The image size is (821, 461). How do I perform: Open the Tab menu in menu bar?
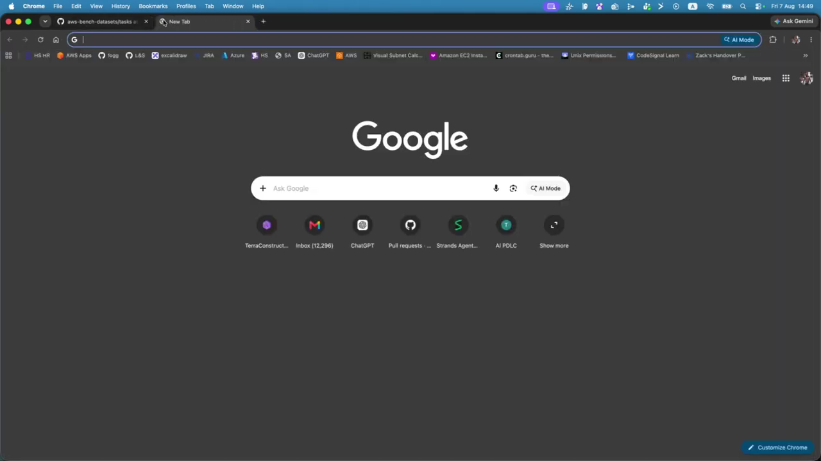coord(209,6)
